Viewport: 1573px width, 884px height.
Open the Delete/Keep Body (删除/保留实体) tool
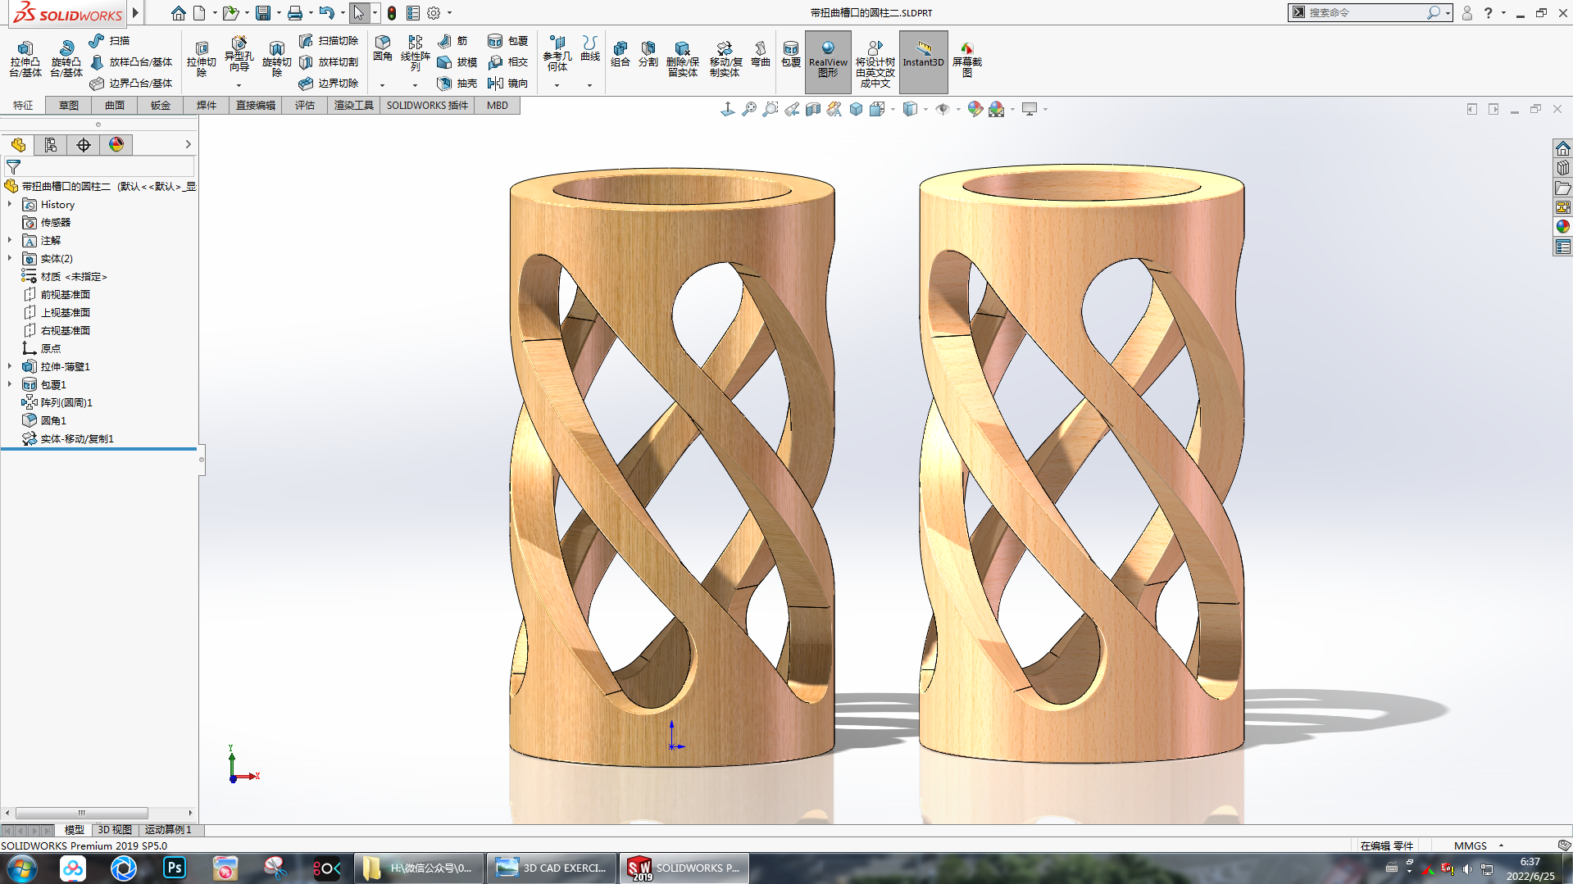[x=683, y=59]
